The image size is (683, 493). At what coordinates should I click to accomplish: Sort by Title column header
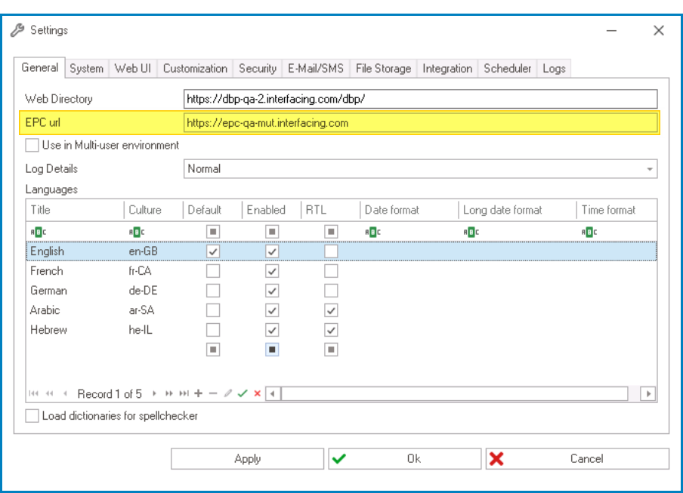click(x=75, y=210)
